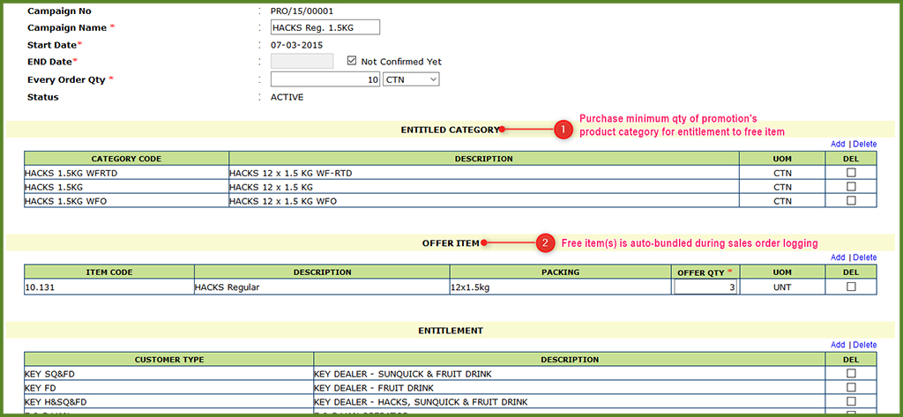
Task: Click UNT unit cell in Offer Item
Action: (782, 287)
